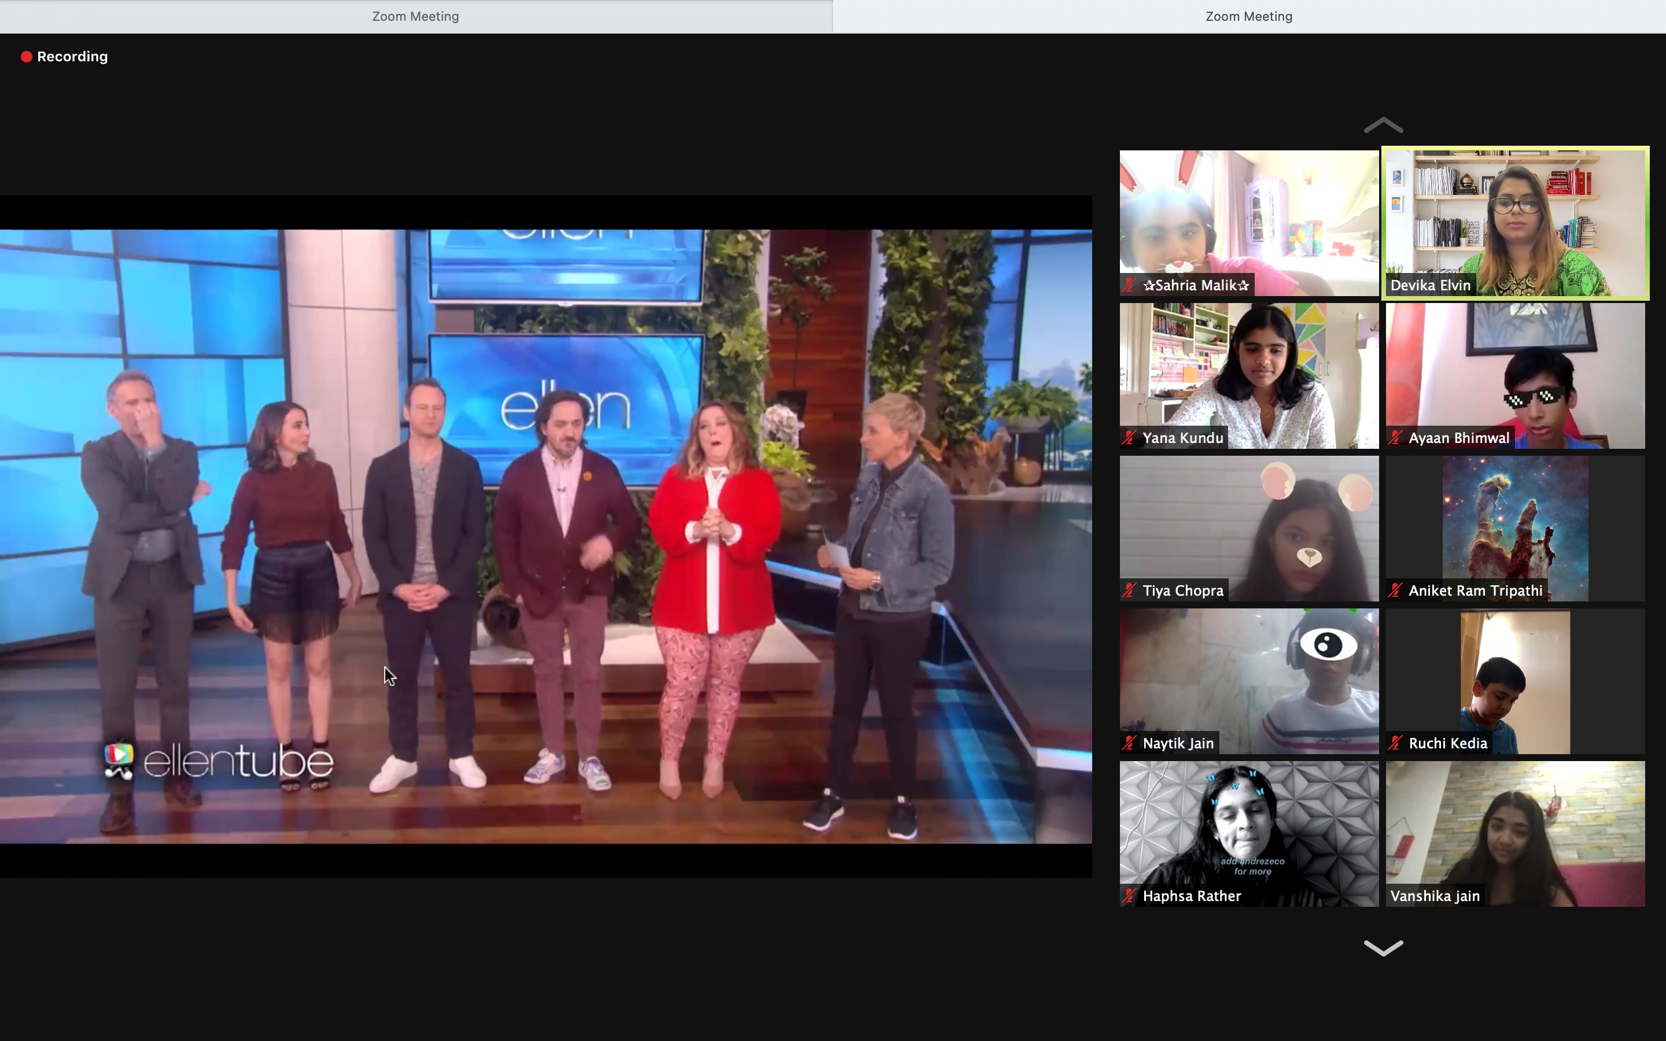This screenshot has height=1041, width=1666.
Task: Select Haphsa Rather's video tile
Action: pyautogui.click(x=1249, y=834)
